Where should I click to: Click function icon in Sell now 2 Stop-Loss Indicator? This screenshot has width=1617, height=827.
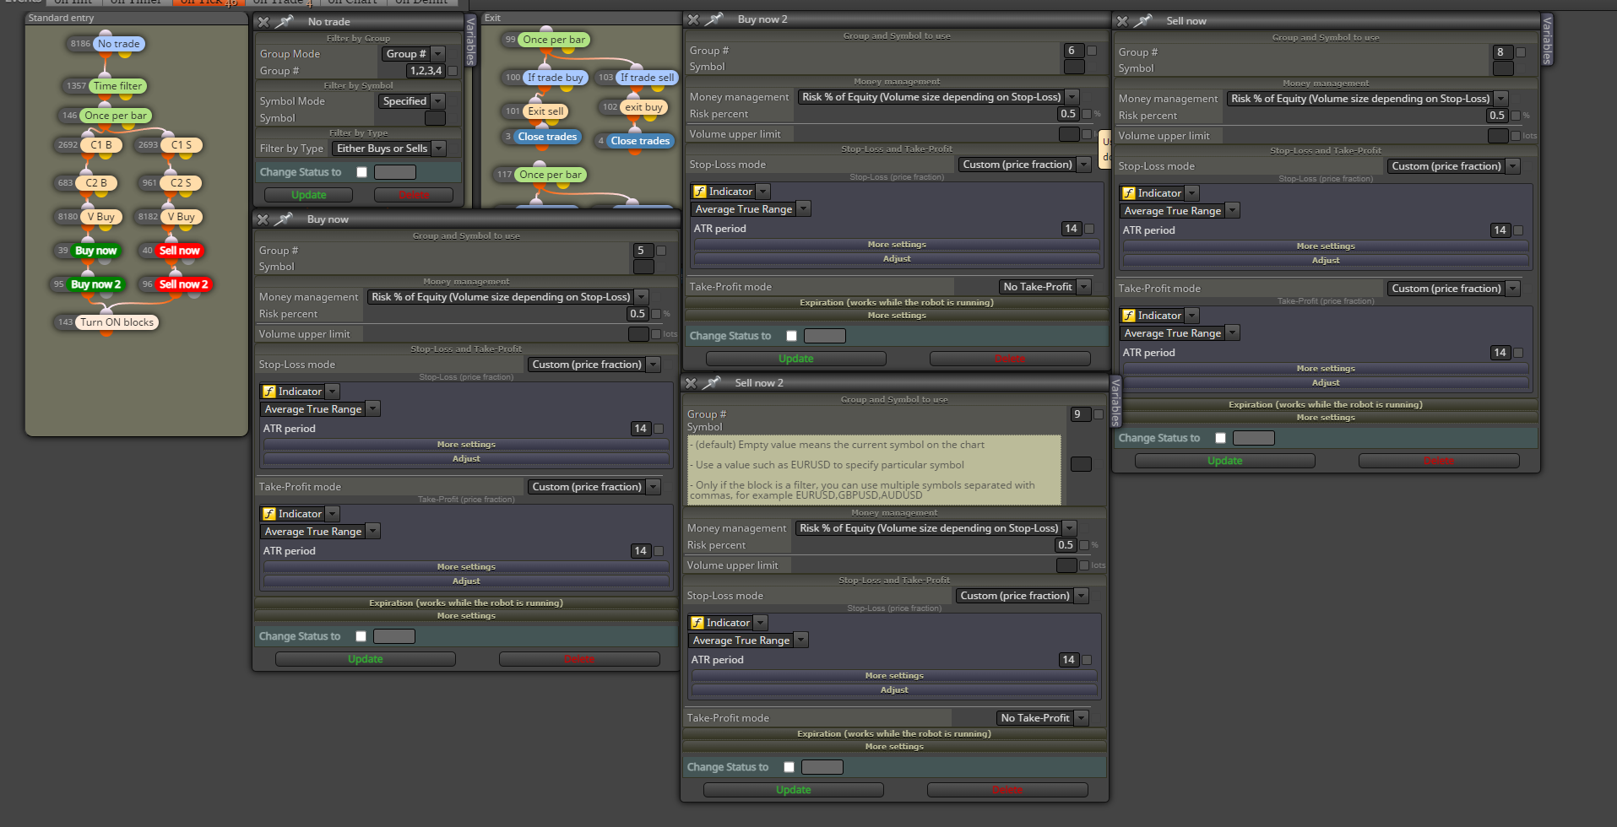pos(697,623)
